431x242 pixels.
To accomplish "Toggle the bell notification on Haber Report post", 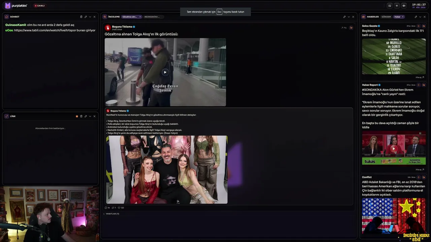I will point(419,85).
